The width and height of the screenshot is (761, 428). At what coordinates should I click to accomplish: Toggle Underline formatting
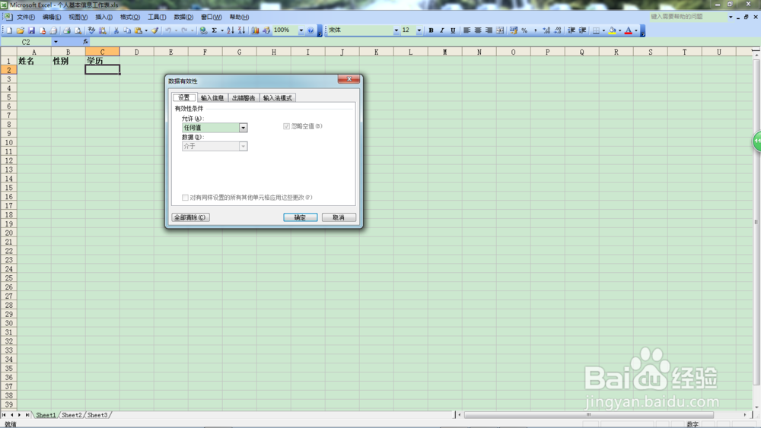coord(453,30)
